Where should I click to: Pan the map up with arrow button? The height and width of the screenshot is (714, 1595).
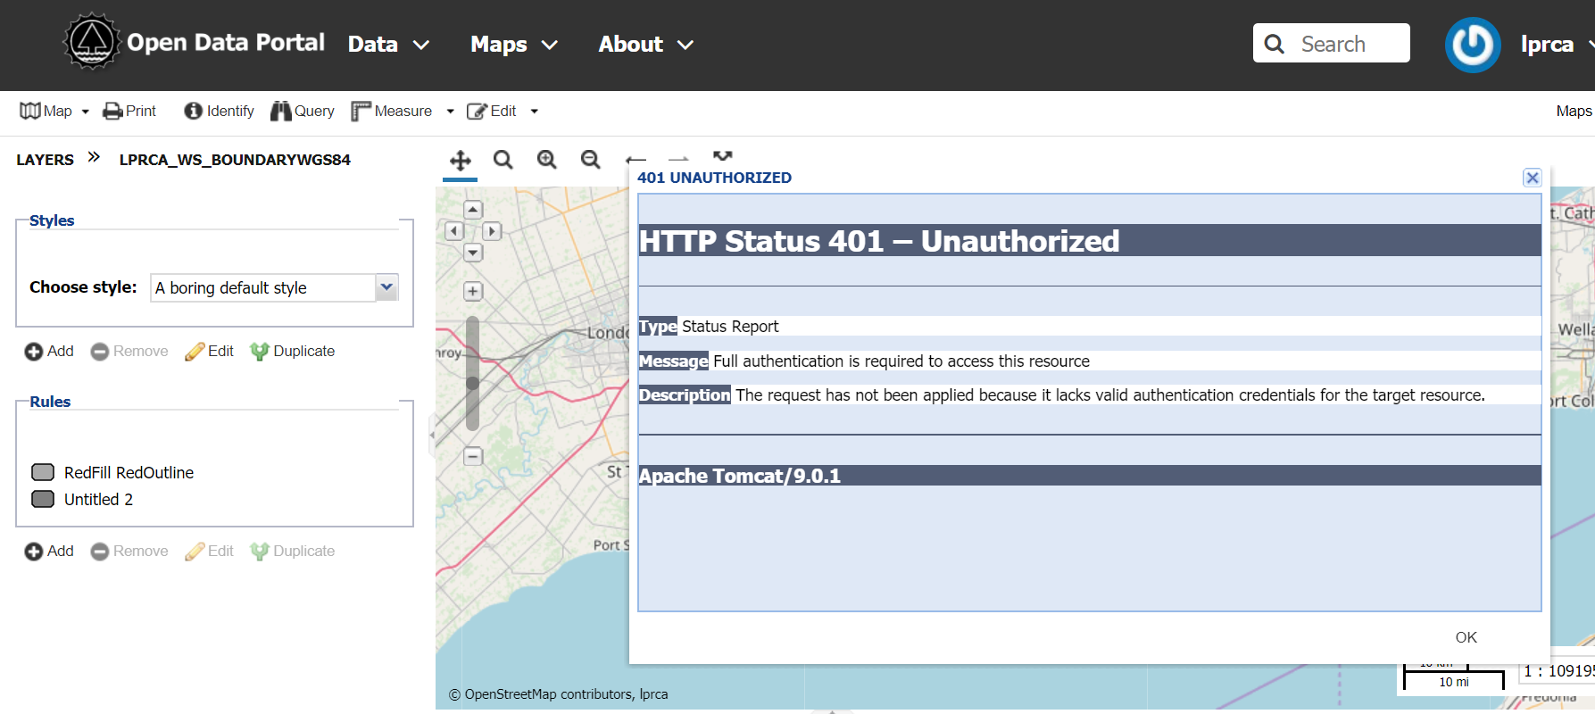[x=473, y=210]
